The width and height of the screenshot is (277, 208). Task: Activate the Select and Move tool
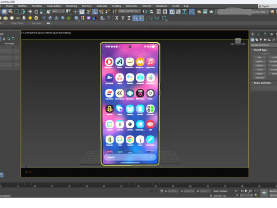30,12
